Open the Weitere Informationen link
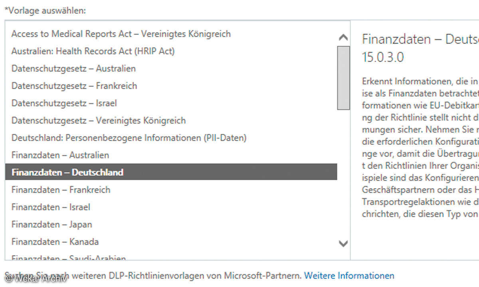 349,275
